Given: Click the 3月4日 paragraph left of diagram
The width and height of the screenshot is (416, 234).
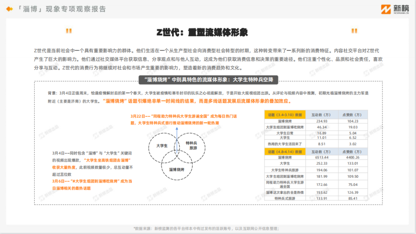Looking at the screenshot, I should click(92, 163).
